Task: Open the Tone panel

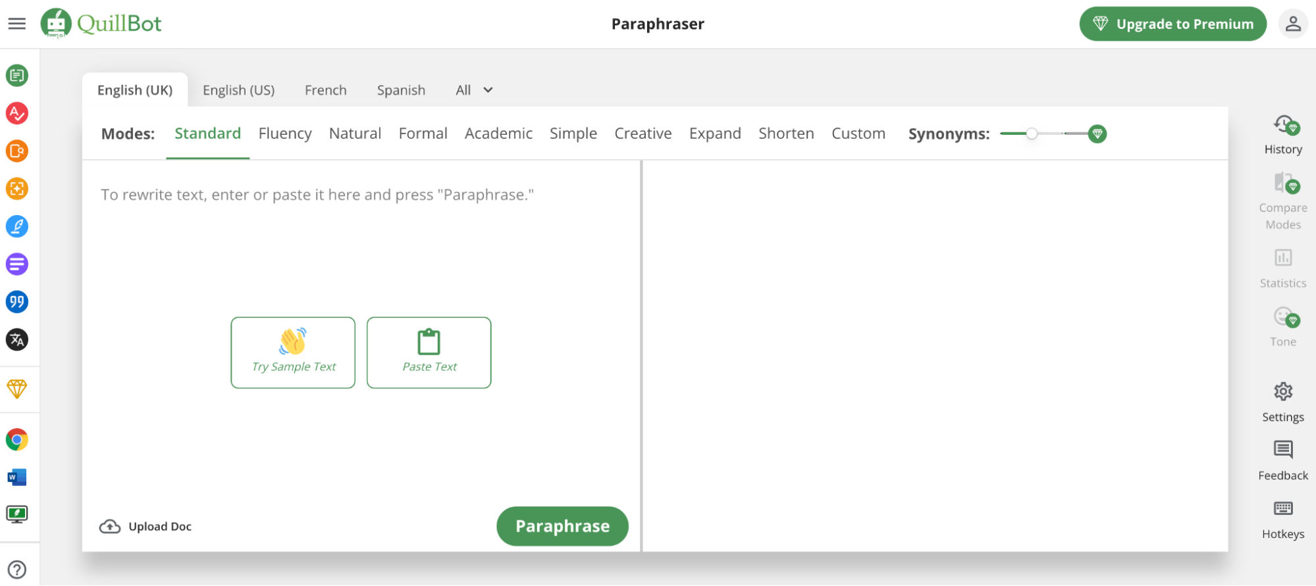Action: tap(1283, 327)
